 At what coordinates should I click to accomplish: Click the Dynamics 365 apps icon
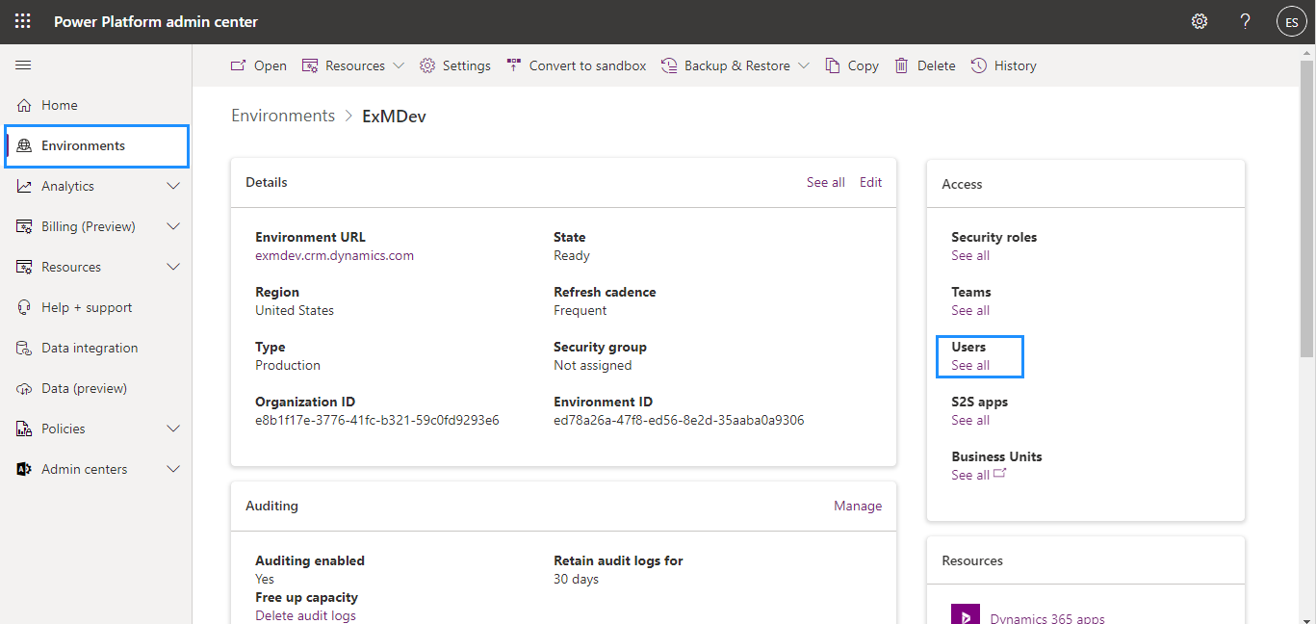tap(966, 613)
